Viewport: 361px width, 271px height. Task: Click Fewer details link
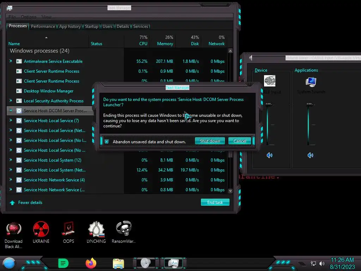30,202
